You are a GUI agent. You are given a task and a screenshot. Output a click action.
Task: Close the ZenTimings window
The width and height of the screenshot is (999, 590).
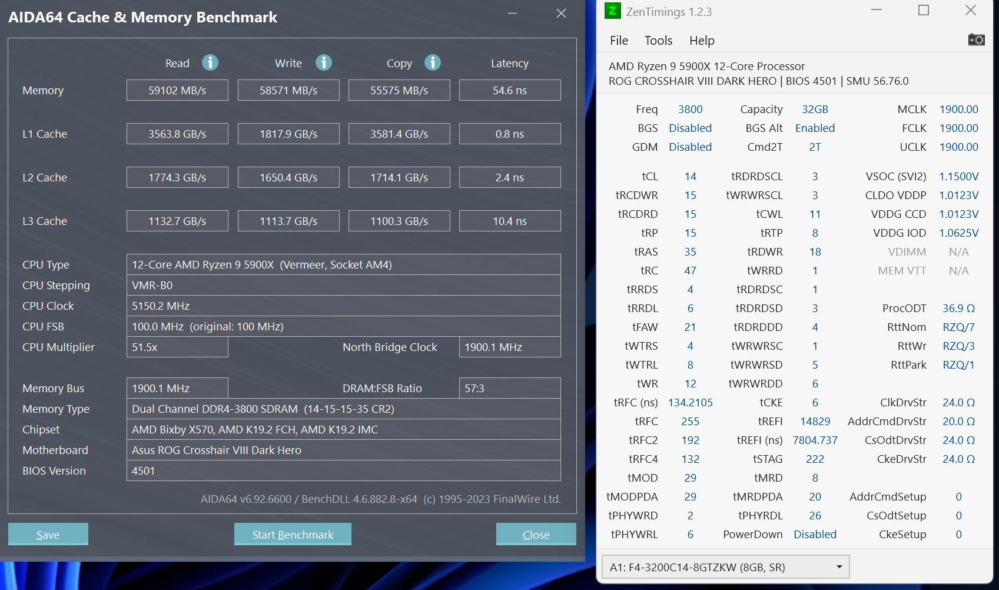pyautogui.click(x=971, y=10)
